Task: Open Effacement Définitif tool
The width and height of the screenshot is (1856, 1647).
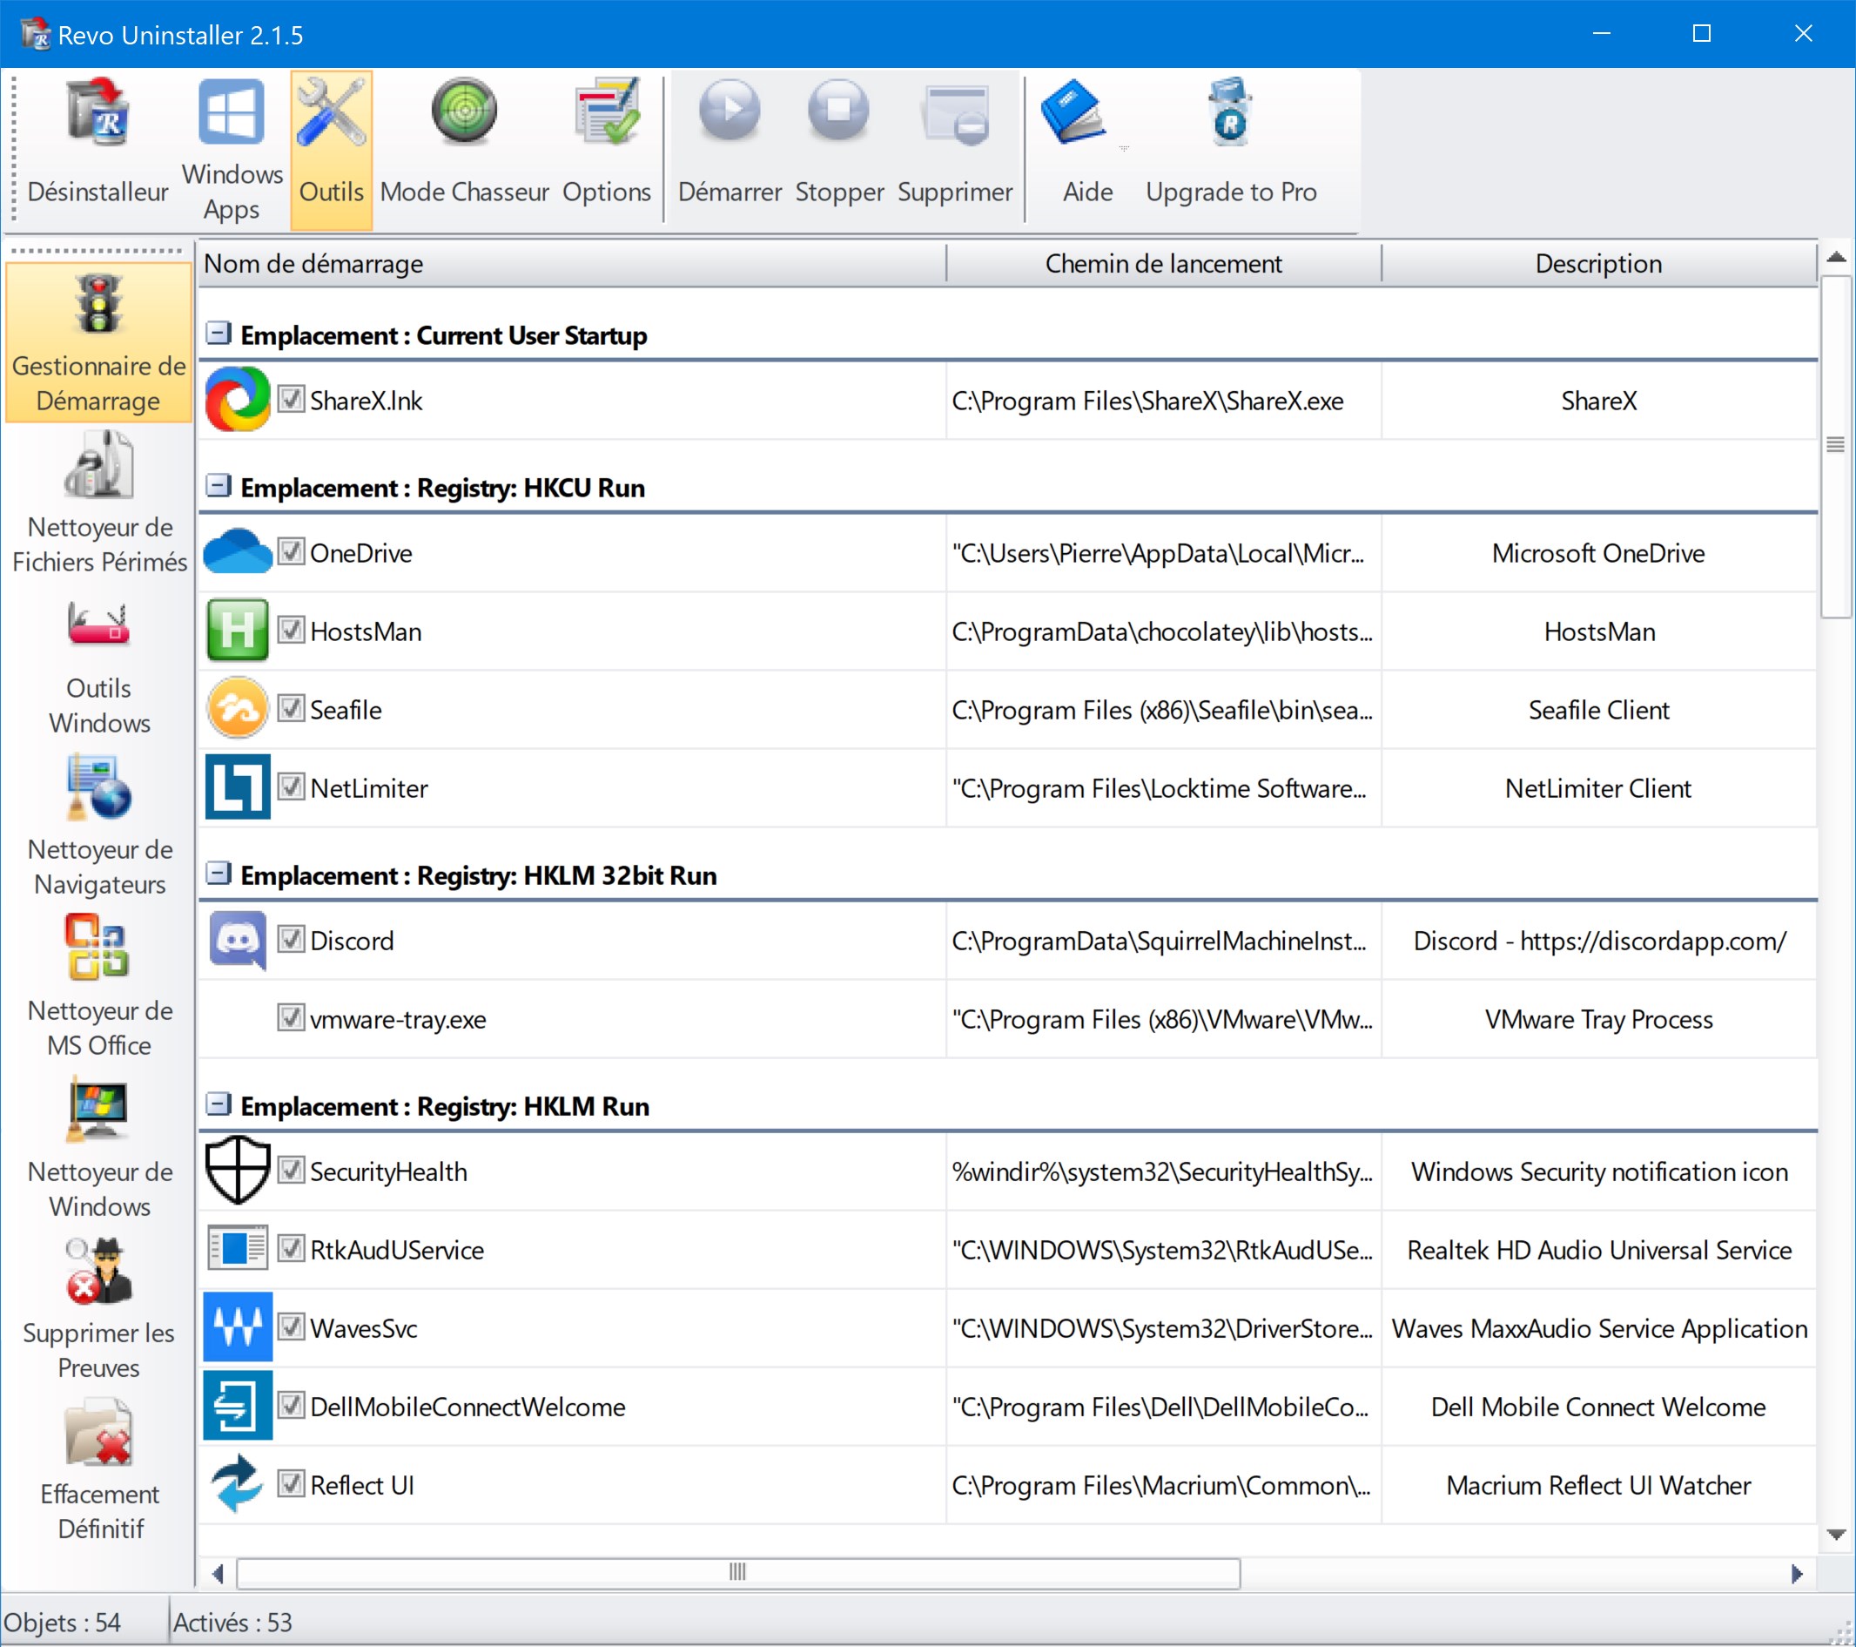Action: (x=99, y=1471)
